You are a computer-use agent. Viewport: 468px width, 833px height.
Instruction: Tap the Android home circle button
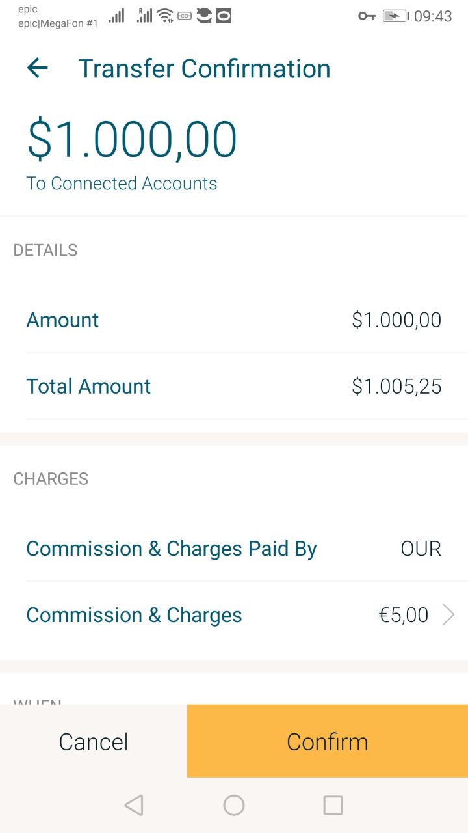point(234,805)
